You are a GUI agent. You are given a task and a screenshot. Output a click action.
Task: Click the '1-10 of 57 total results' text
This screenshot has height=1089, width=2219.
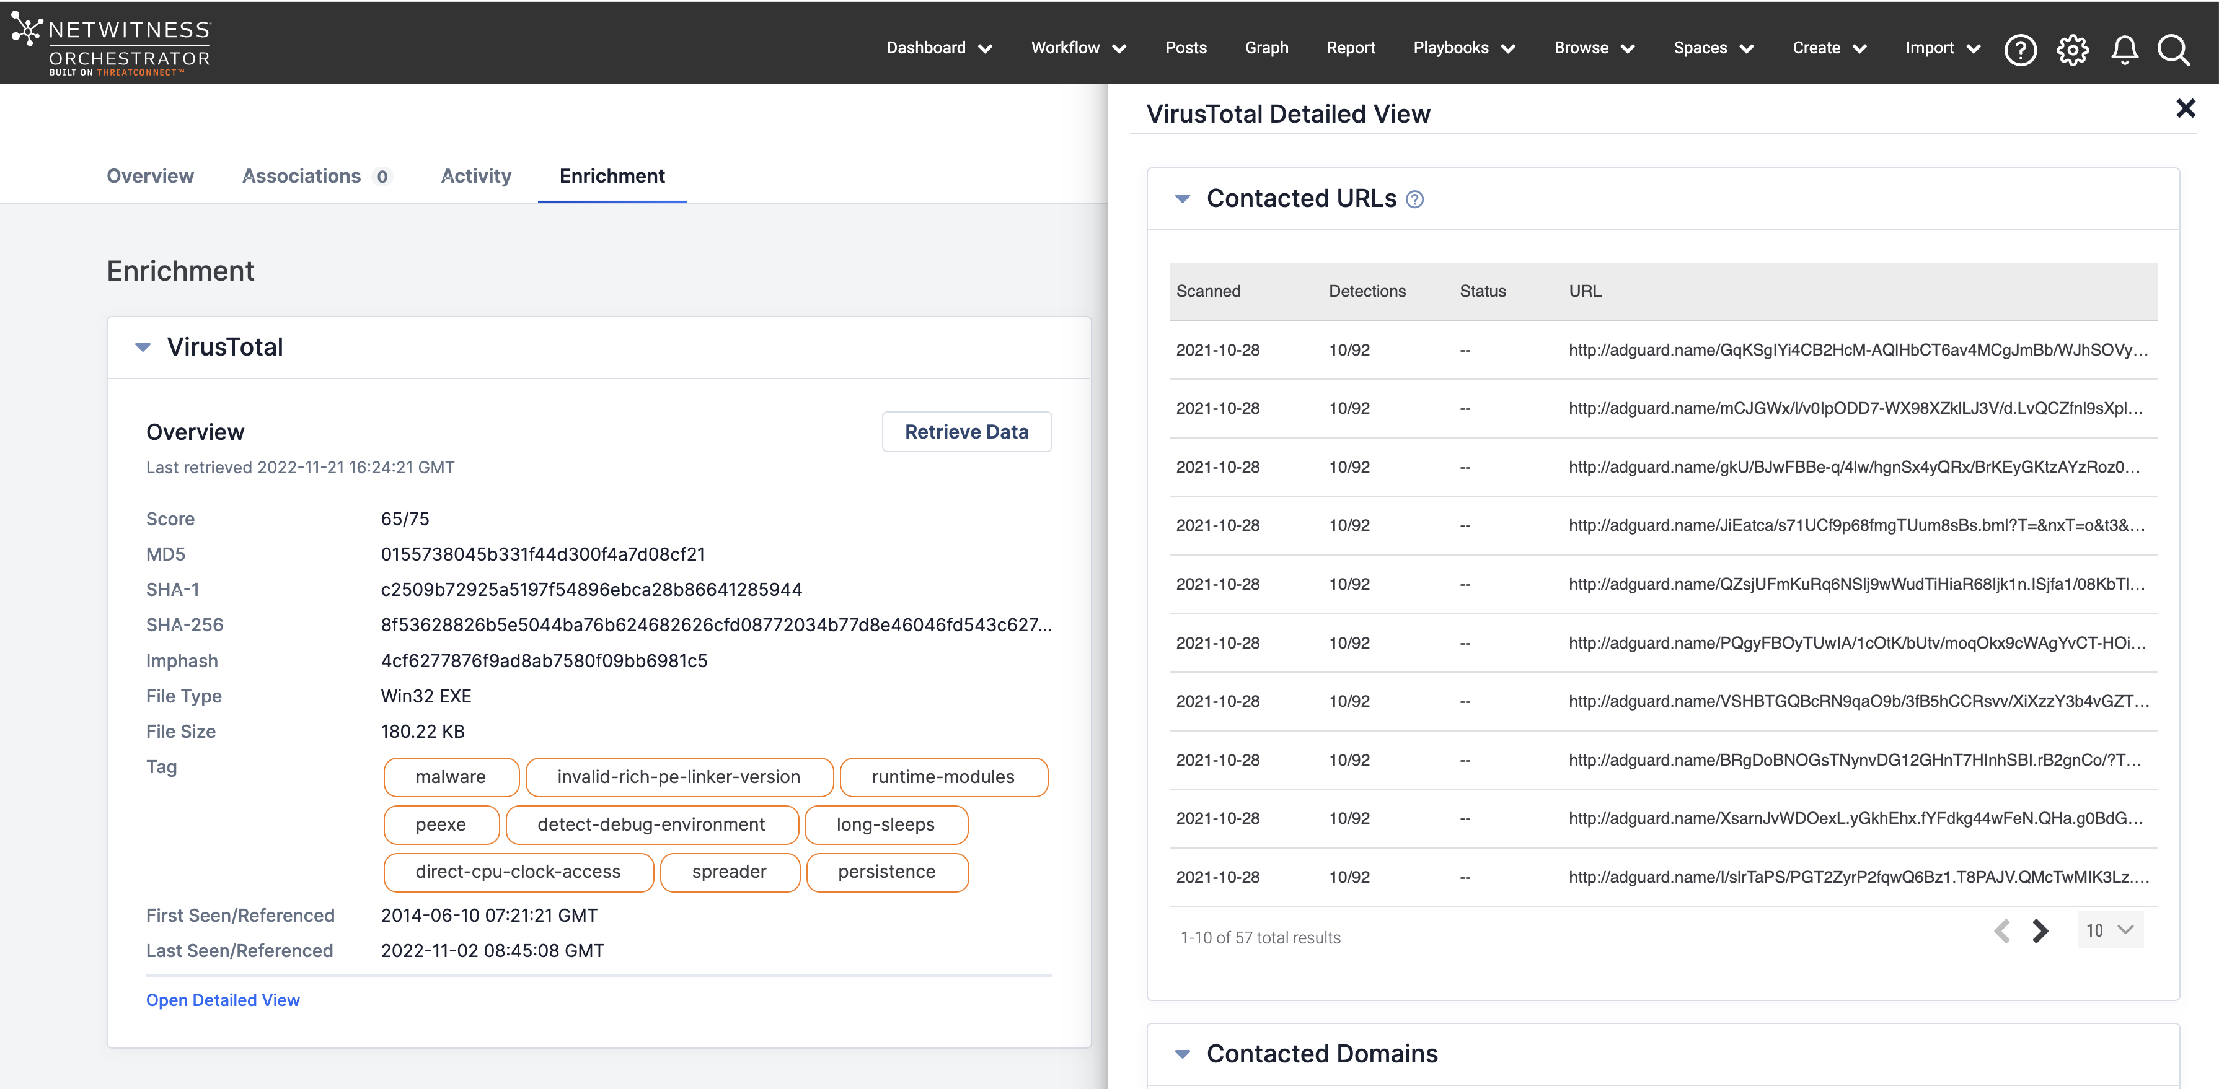point(1260,938)
